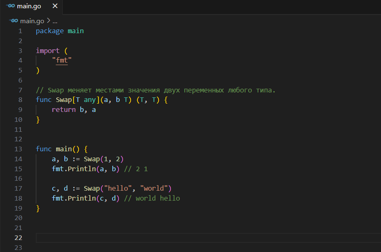This screenshot has height=252, width=381.
Task: Click the closing brace on line 10
Action: tap(38, 120)
